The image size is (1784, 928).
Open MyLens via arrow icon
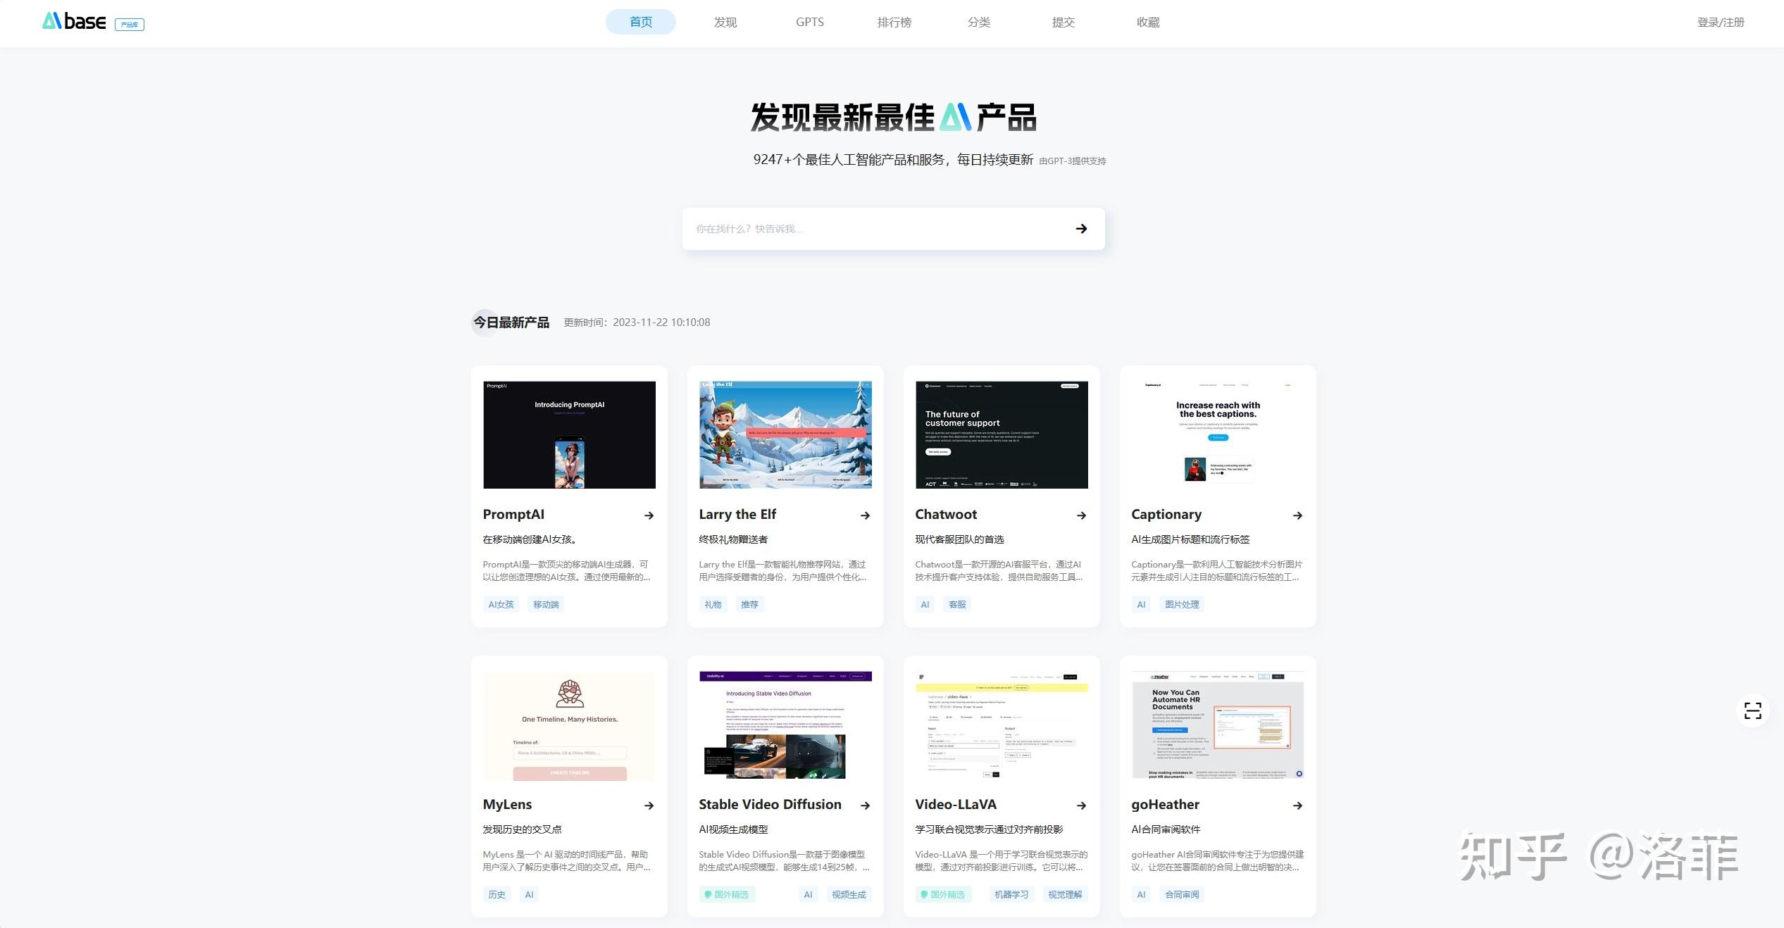click(649, 805)
